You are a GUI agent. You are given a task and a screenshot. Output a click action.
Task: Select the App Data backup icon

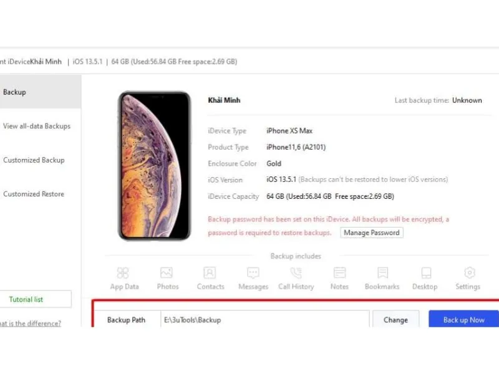123,272
